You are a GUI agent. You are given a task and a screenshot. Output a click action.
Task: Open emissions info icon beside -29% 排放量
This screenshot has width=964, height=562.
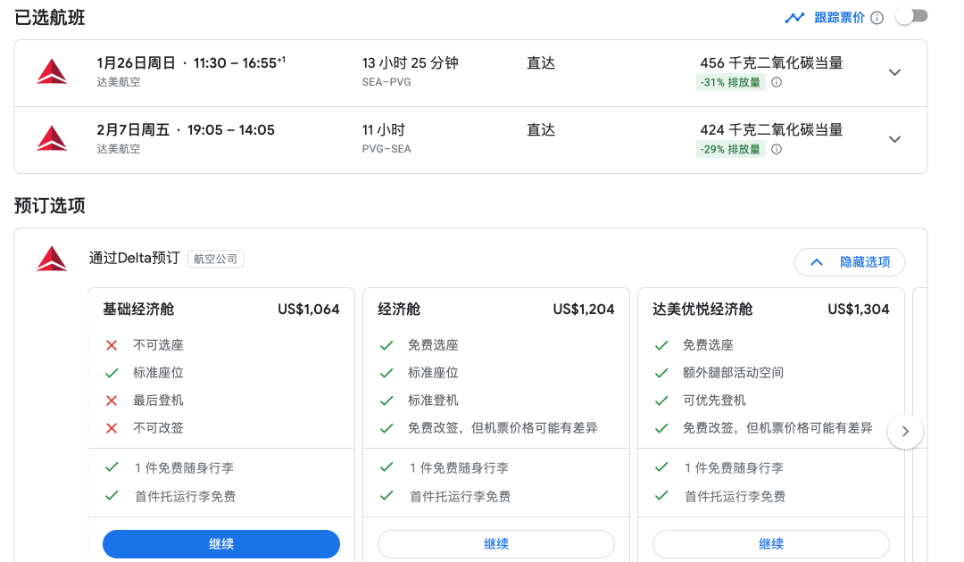point(777,149)
